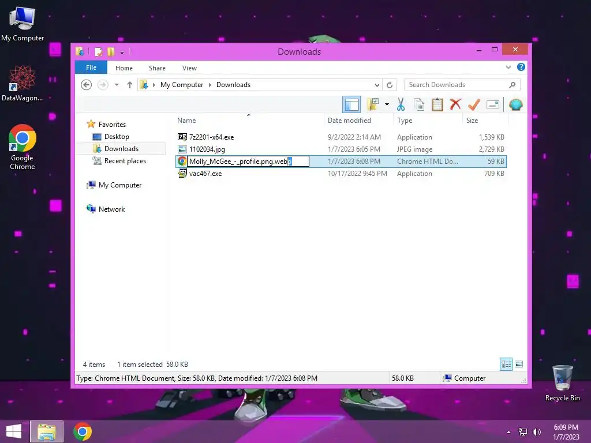Open the recent locations dropdown arrow
The image size is (591, 443).
(x=117, y=85)
